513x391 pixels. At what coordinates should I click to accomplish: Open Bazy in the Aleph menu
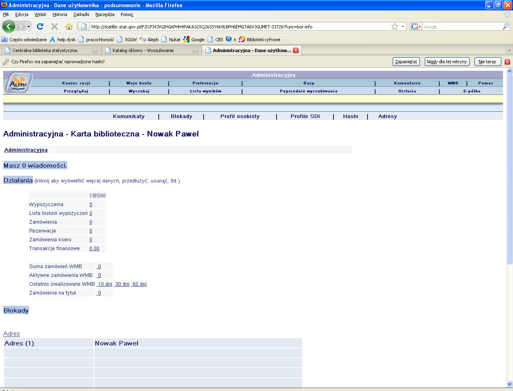pos(309,83)
